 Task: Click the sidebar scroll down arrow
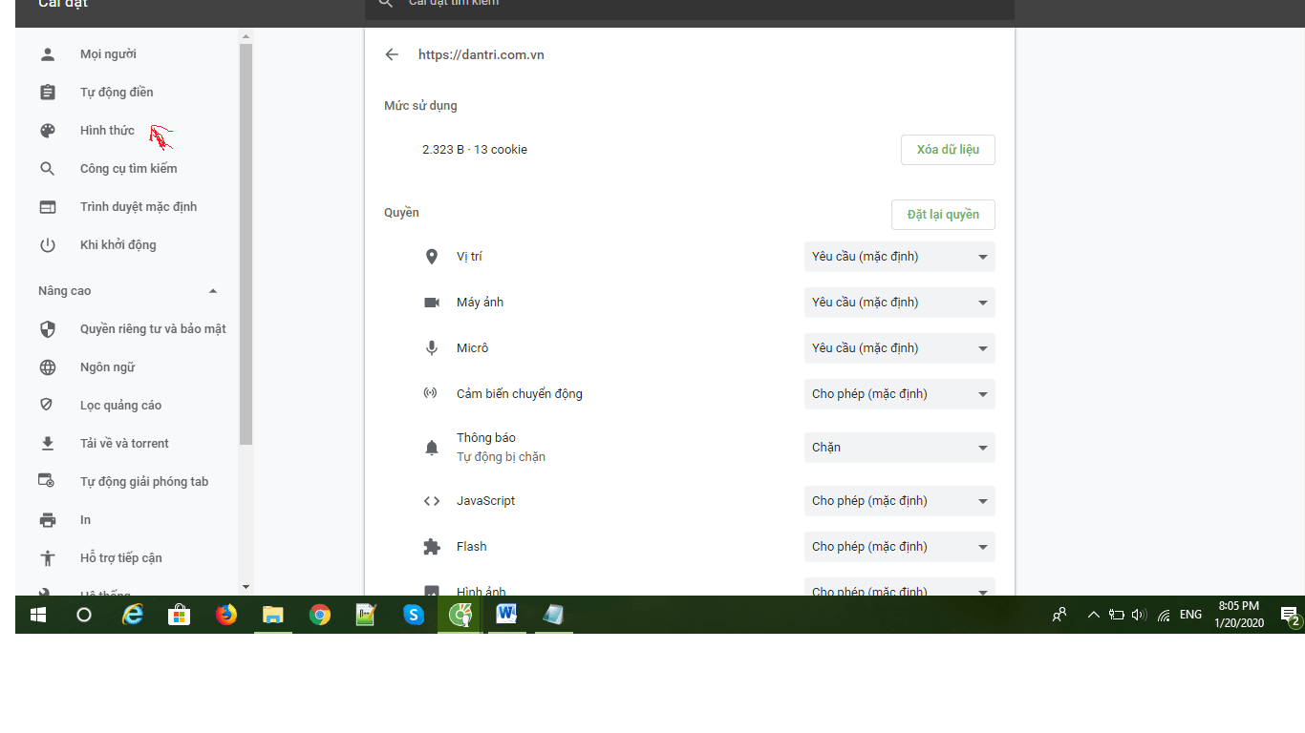[x=246, y=587]
